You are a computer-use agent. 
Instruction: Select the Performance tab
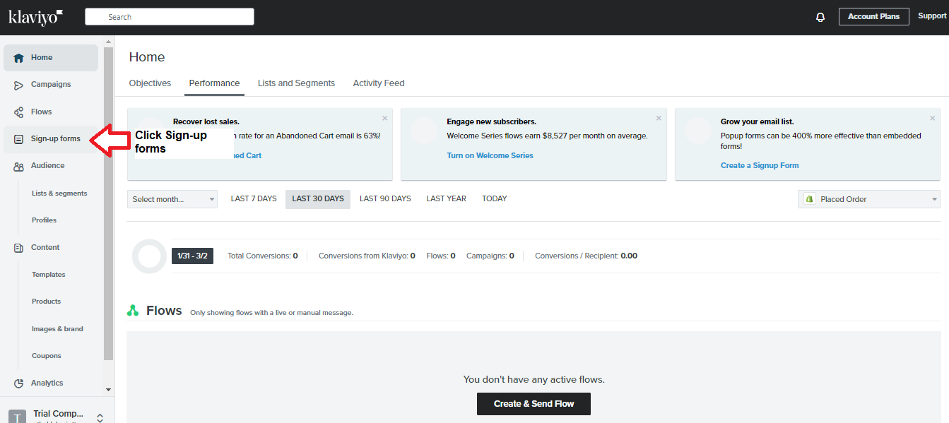coord(214,83)
